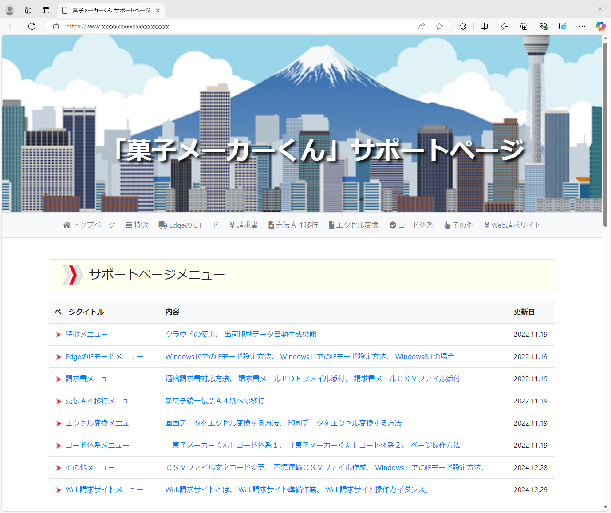Click 新菓子統一伝票A4紙への移行 link
This screenshot has height=513, width=611.
tap(215, 401)
